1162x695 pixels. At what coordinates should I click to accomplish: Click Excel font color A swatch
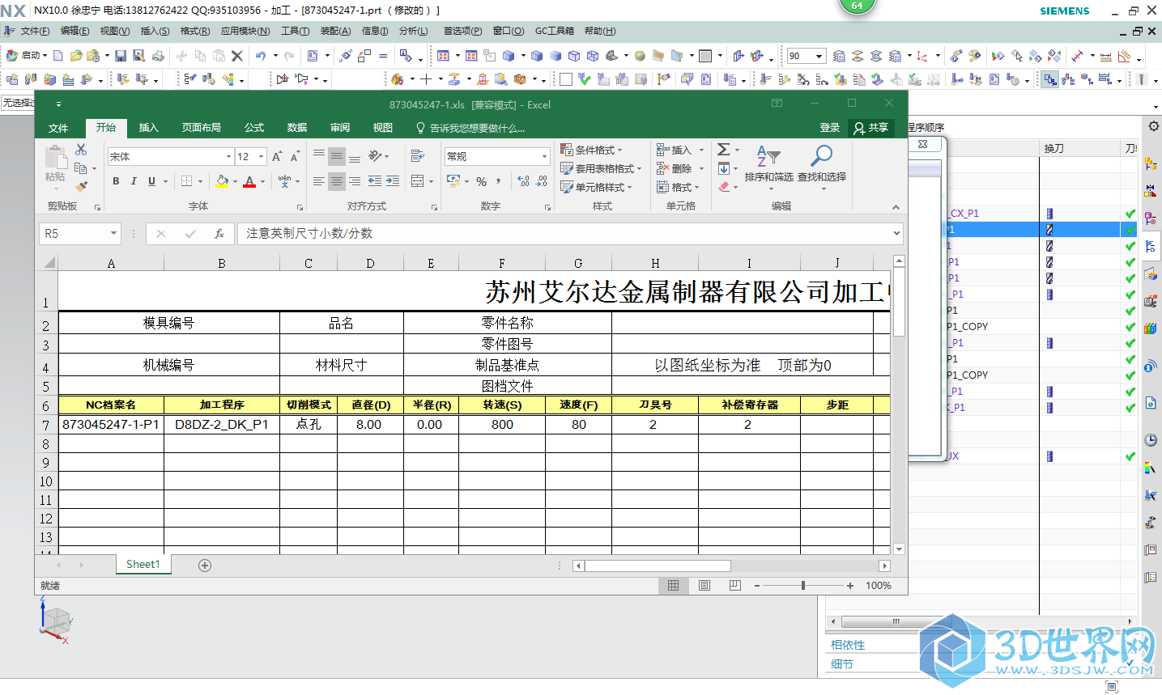coord(249,181)
